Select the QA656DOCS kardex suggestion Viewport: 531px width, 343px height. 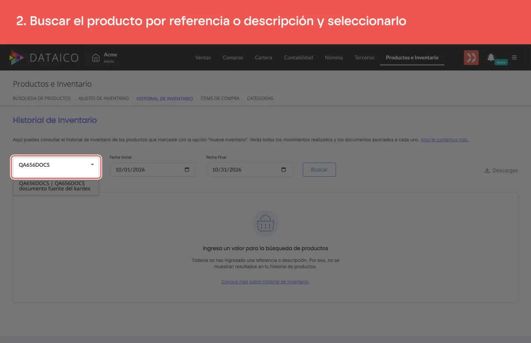56,186
